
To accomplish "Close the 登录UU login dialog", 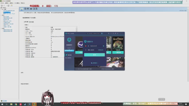I will point(105,38).
